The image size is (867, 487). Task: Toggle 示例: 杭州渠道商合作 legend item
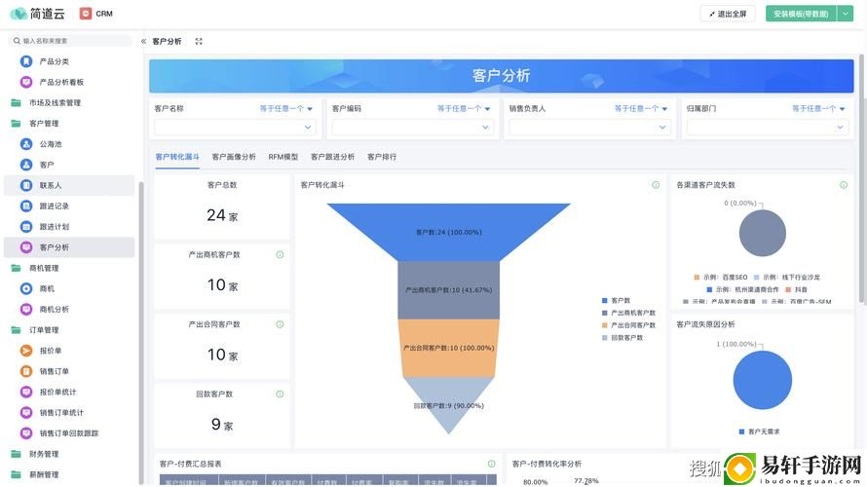click(x=742, y=289)
